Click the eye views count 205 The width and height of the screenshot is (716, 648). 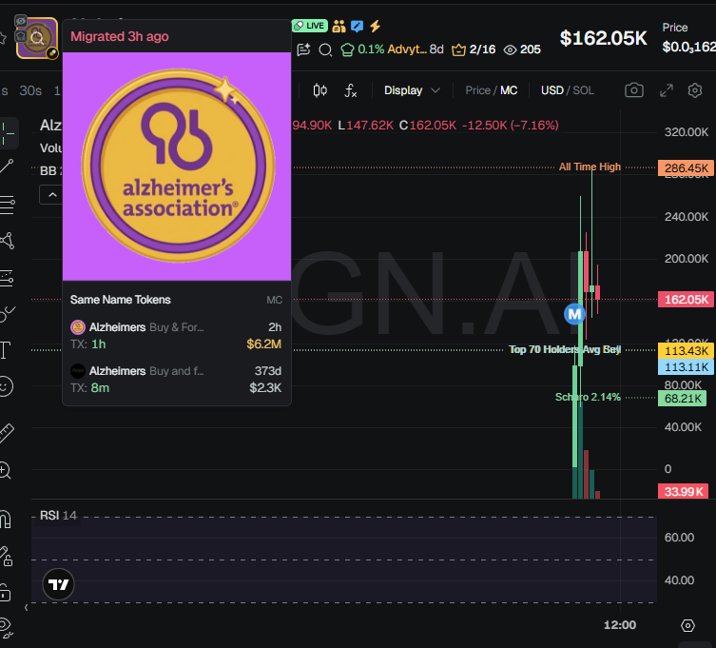coord(522,49)
